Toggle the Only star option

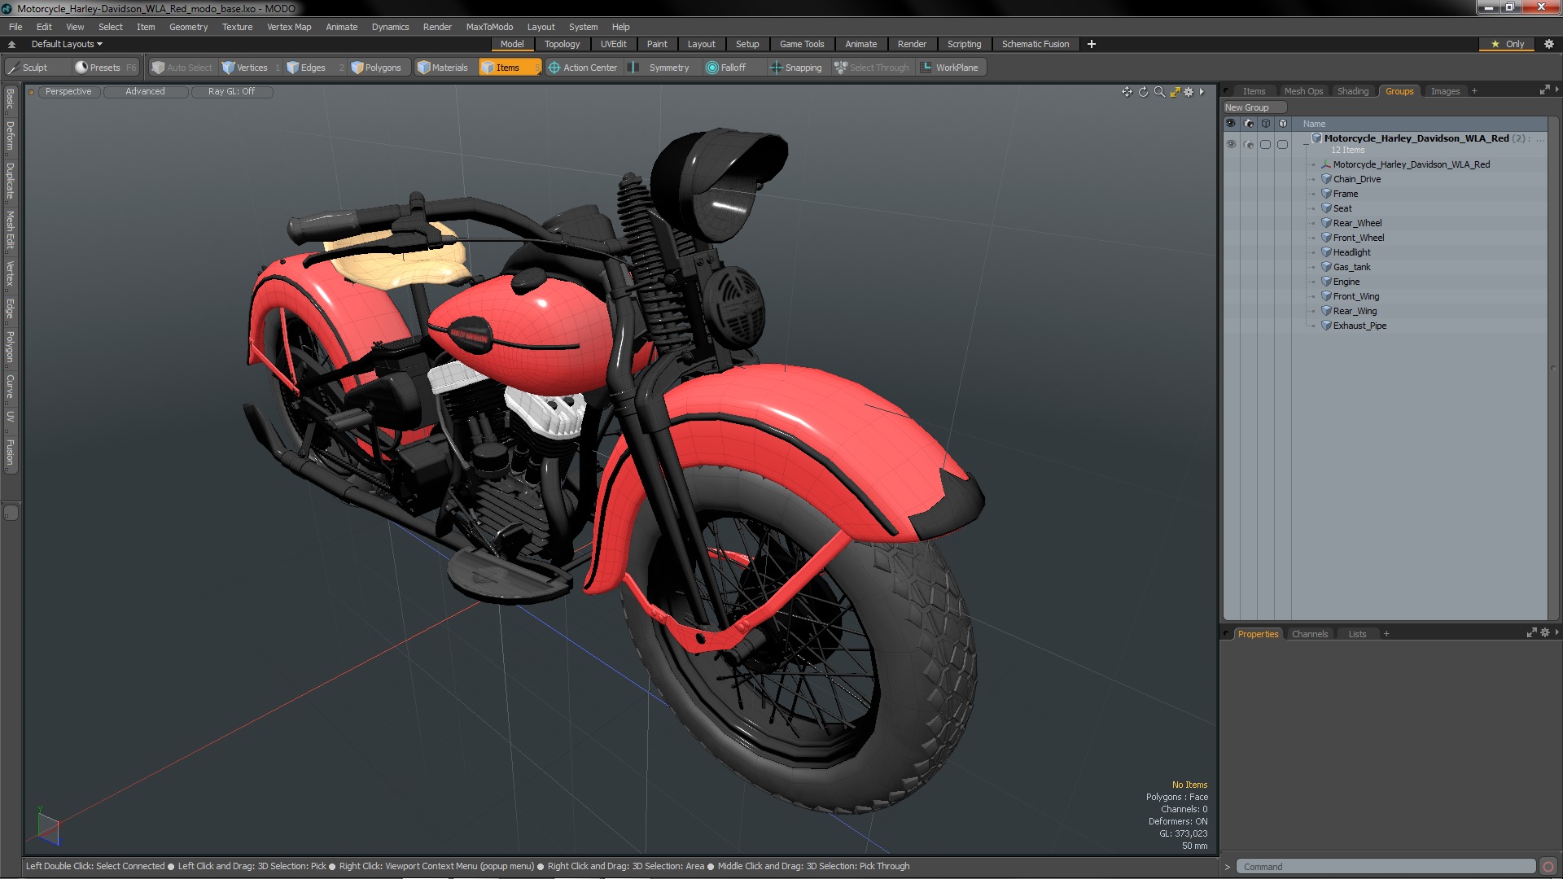[1508, 44]
